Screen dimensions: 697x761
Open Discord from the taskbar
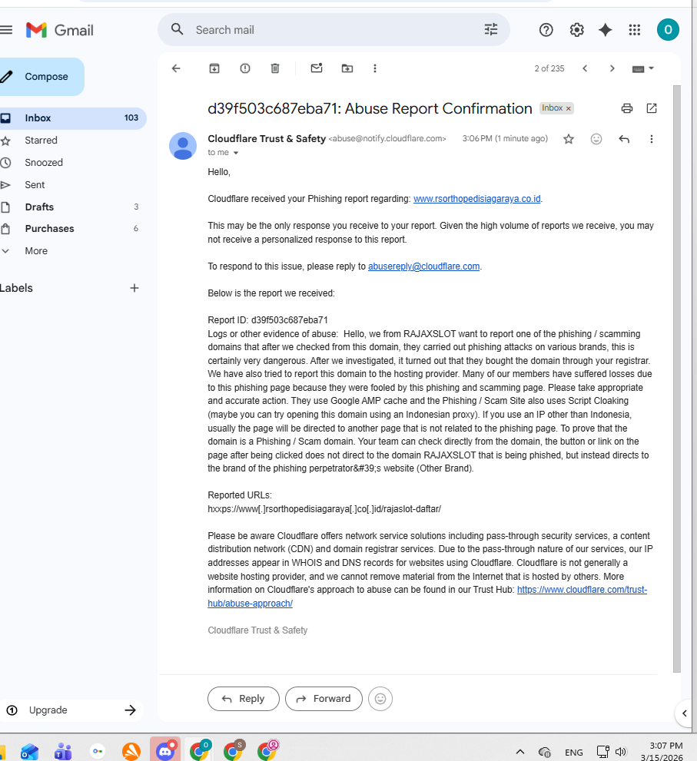165,750
